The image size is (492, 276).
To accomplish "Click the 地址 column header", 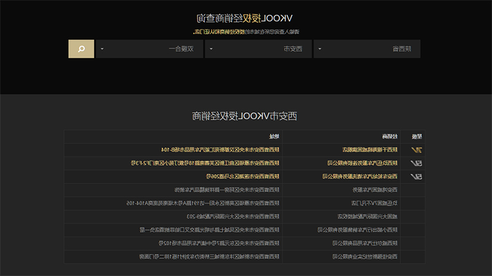I will (274, 136).
